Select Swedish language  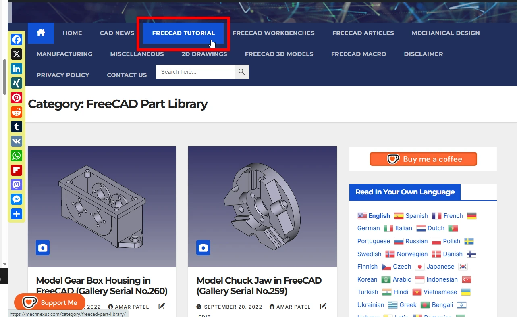coord(369,254)
